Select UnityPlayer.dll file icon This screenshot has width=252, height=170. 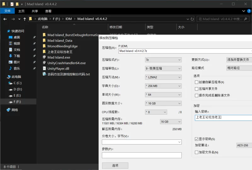[44, 68]
